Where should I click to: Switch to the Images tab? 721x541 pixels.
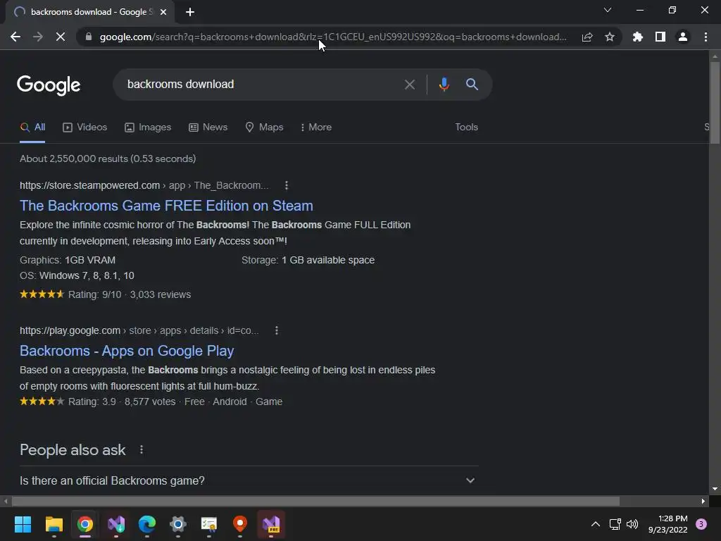[x=148, y=128]
